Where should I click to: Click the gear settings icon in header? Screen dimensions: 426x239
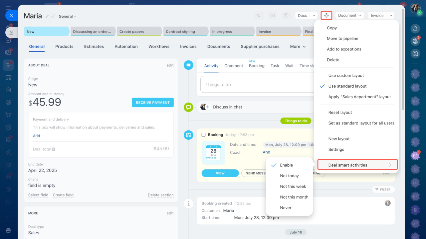(x=326, y=16)
